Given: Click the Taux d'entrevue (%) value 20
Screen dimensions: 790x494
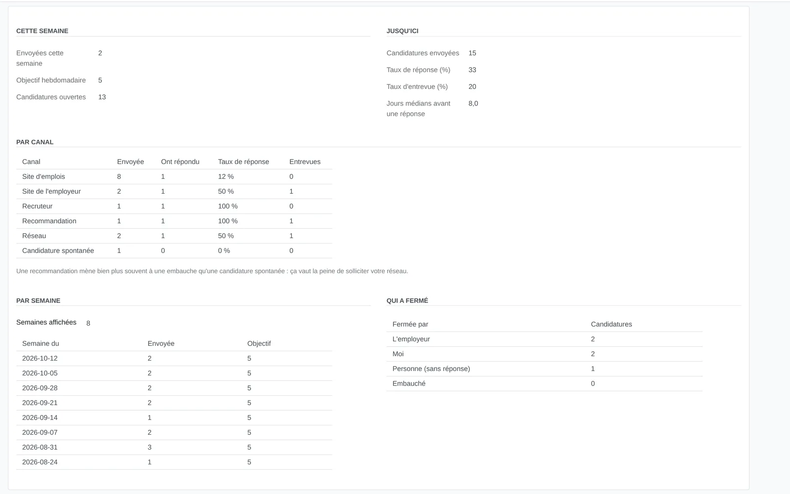Looking at the screenshot, I should click(473, 86).
